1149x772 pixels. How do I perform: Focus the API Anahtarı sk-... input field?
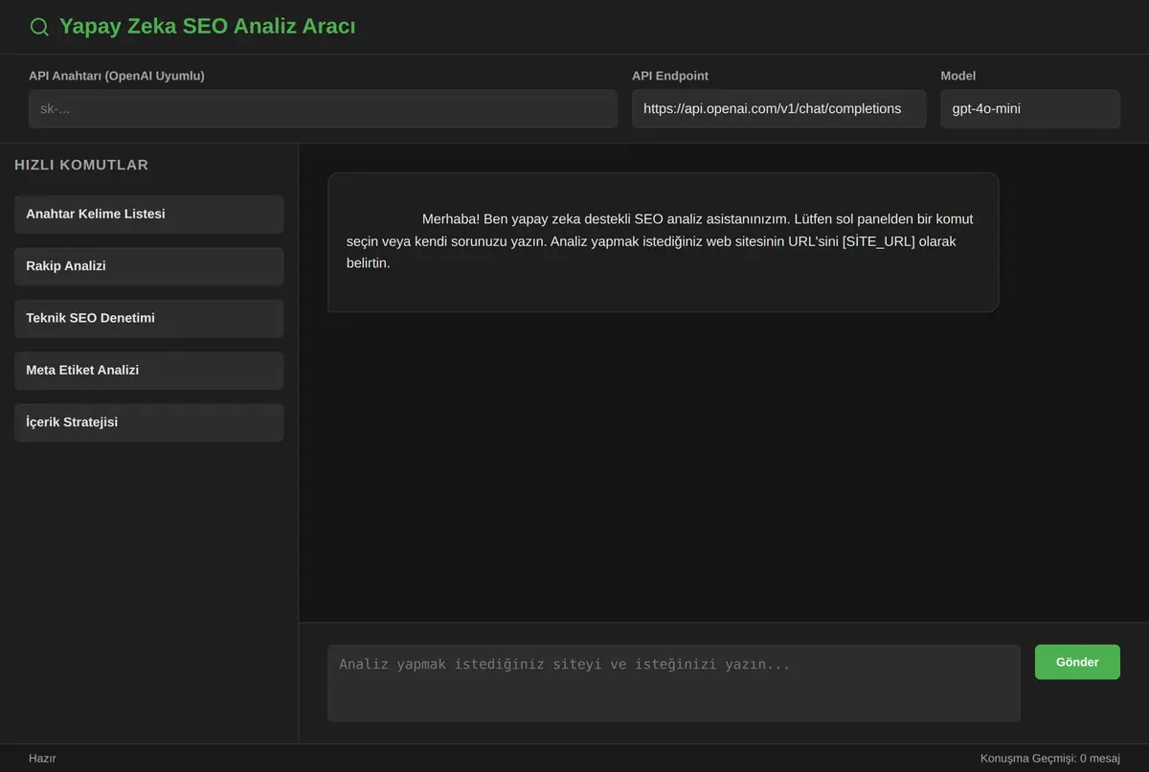pyautogui.click(x=323, y=109)
